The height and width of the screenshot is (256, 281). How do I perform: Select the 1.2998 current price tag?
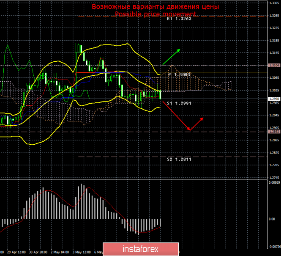[x=273, y=99]
